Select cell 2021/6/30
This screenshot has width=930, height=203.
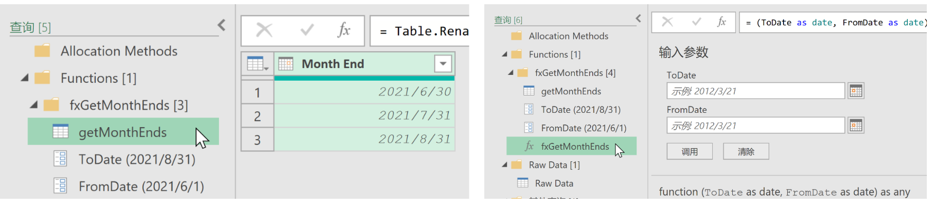tap(364, 92)
